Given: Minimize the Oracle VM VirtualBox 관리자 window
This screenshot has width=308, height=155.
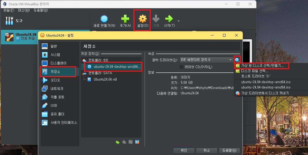Looking at the screenshot, I should click(x=226, y=4).
